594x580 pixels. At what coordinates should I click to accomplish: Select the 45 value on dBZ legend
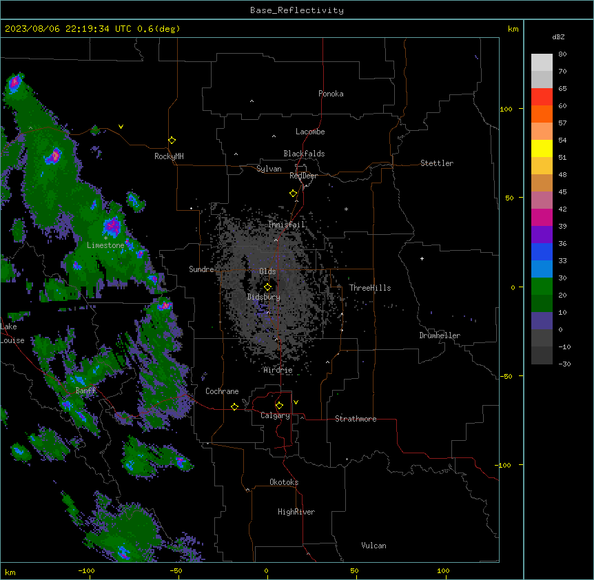(x=562, y=191)
